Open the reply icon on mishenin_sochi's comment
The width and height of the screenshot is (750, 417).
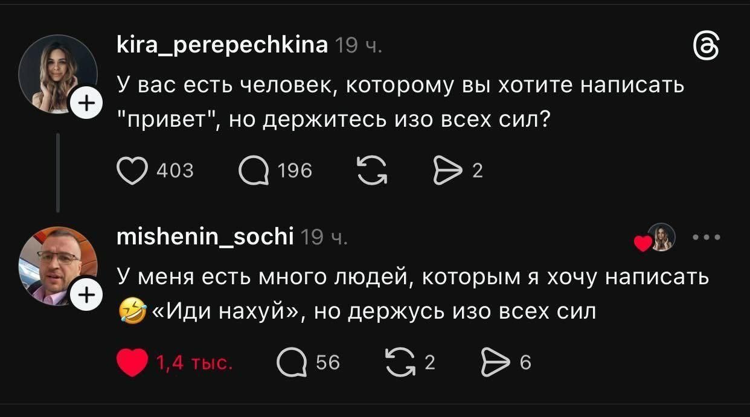tap(293, 362)
